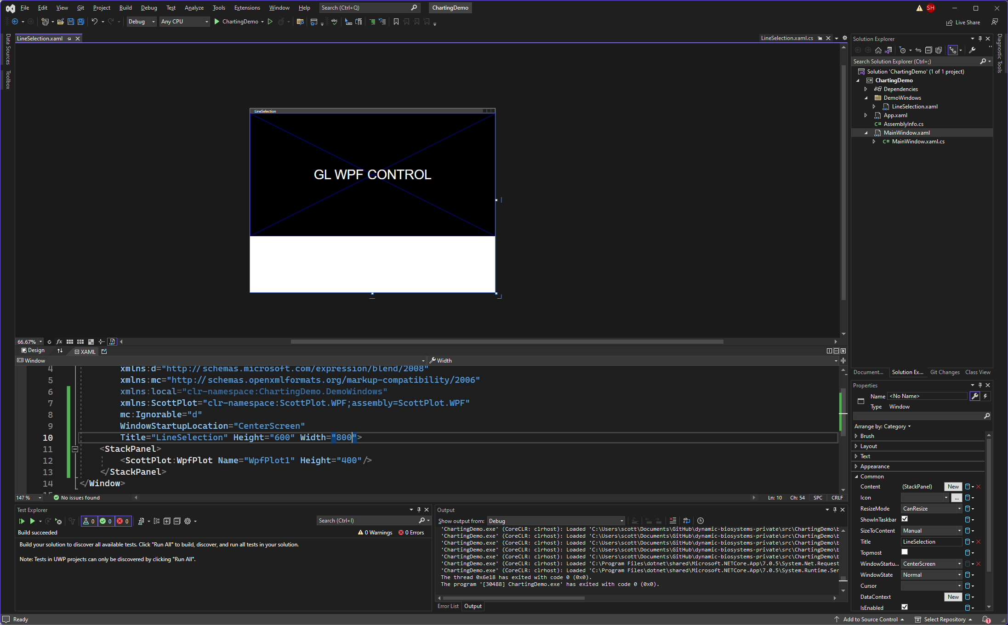Open WindowState Normal dropdown

(x=932, y=575)
